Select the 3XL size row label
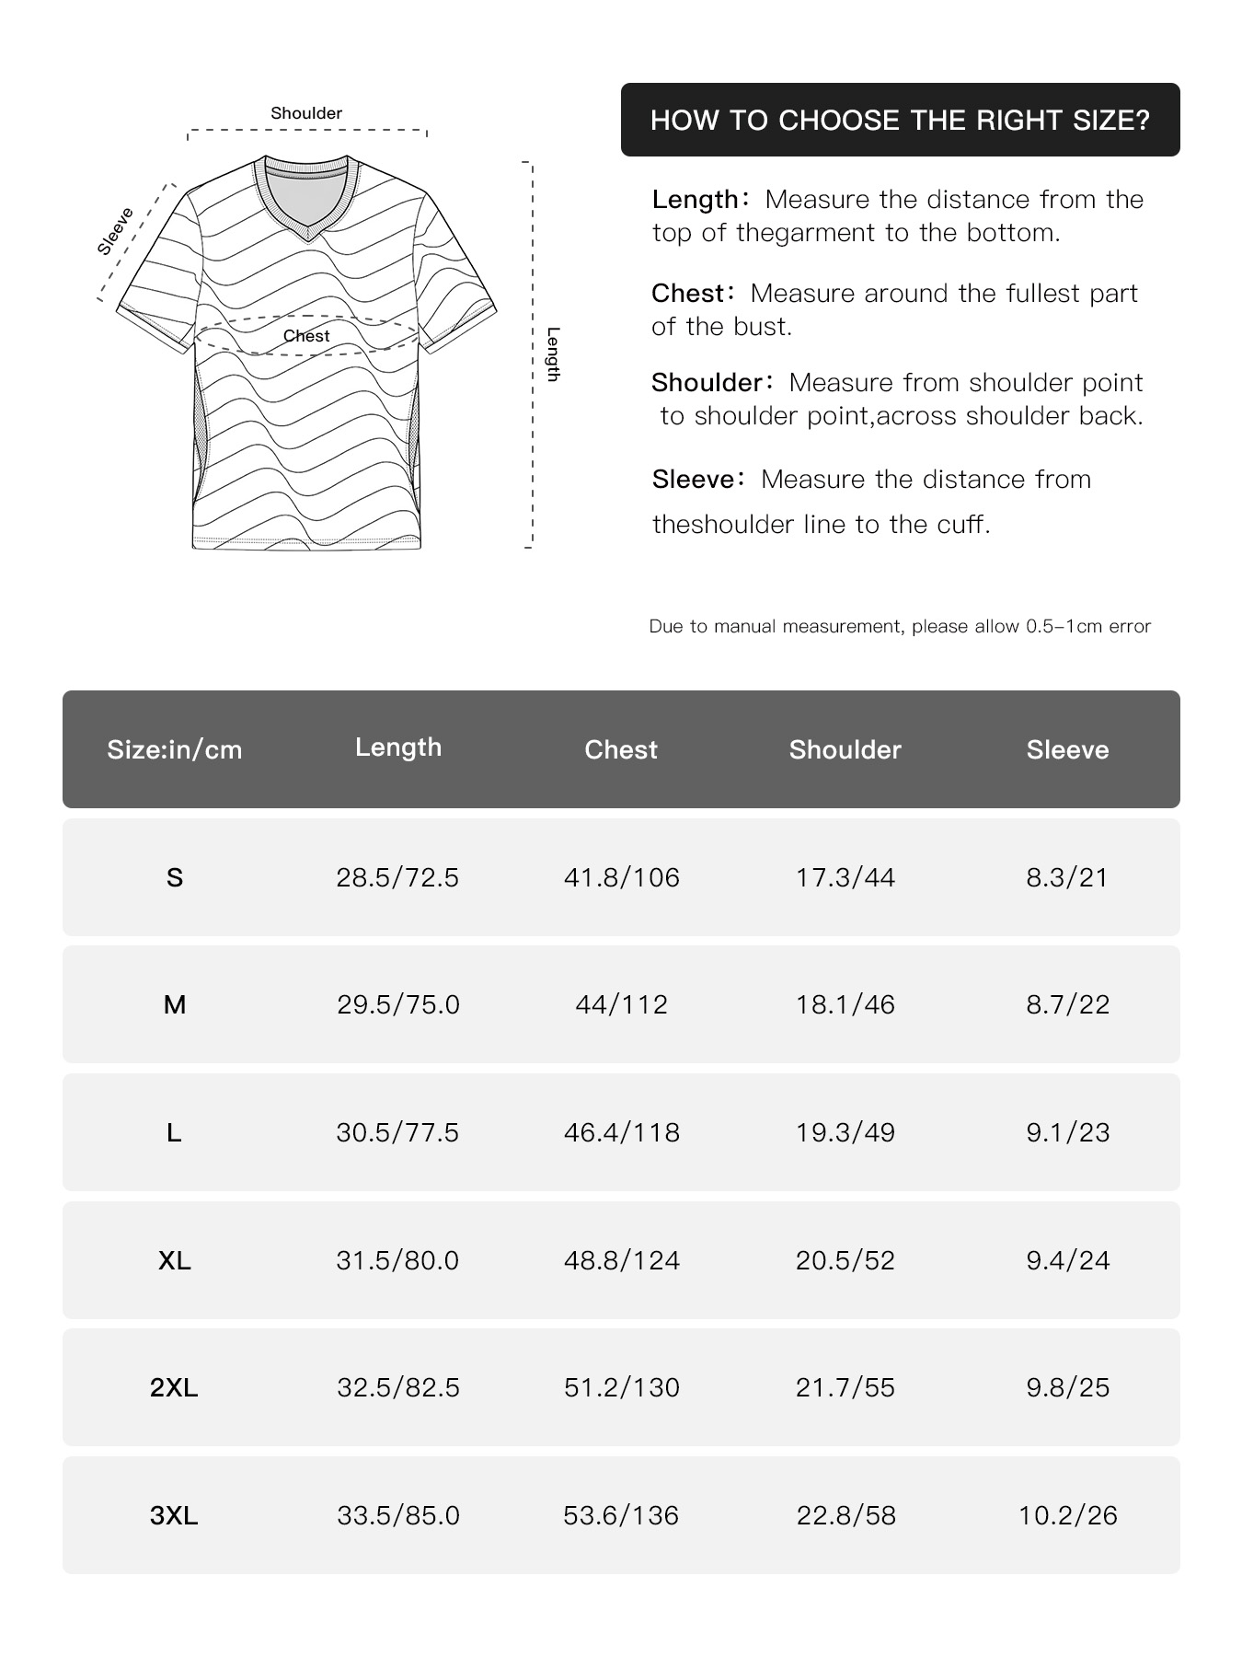Image resolution: width=1242 pixels, height=1657 pixels. click(x=174, y=1515)
